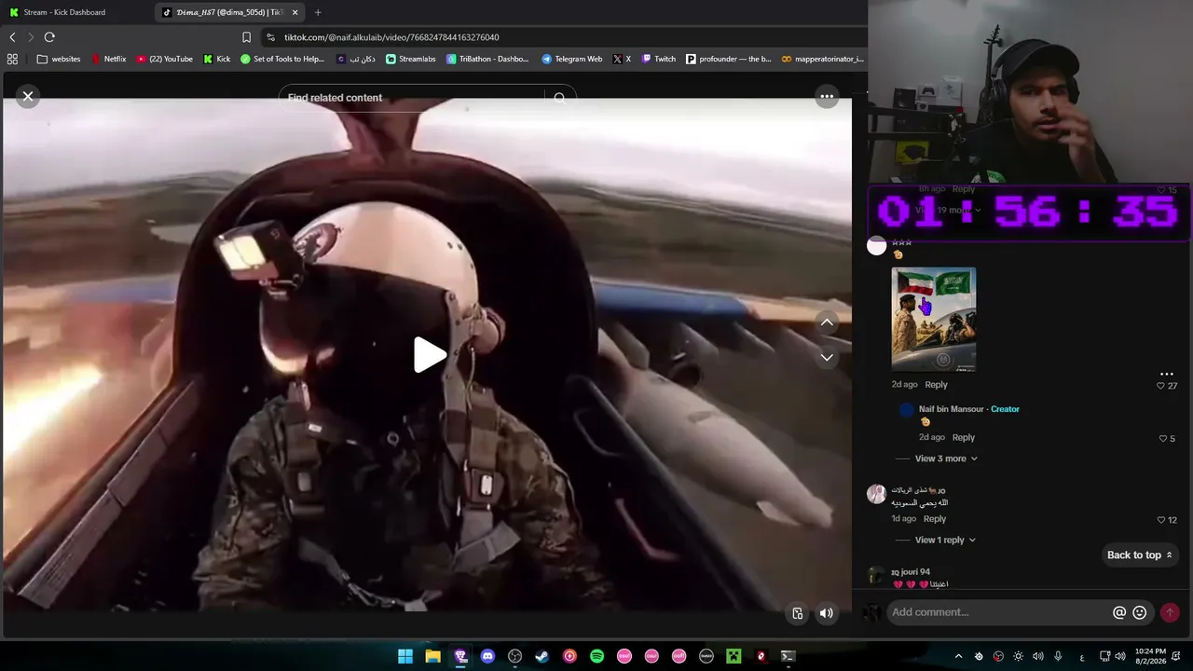1193x671 pixels.
Task: Open the TriBathon Dashboard bookmark
Action: coord(487,59)
